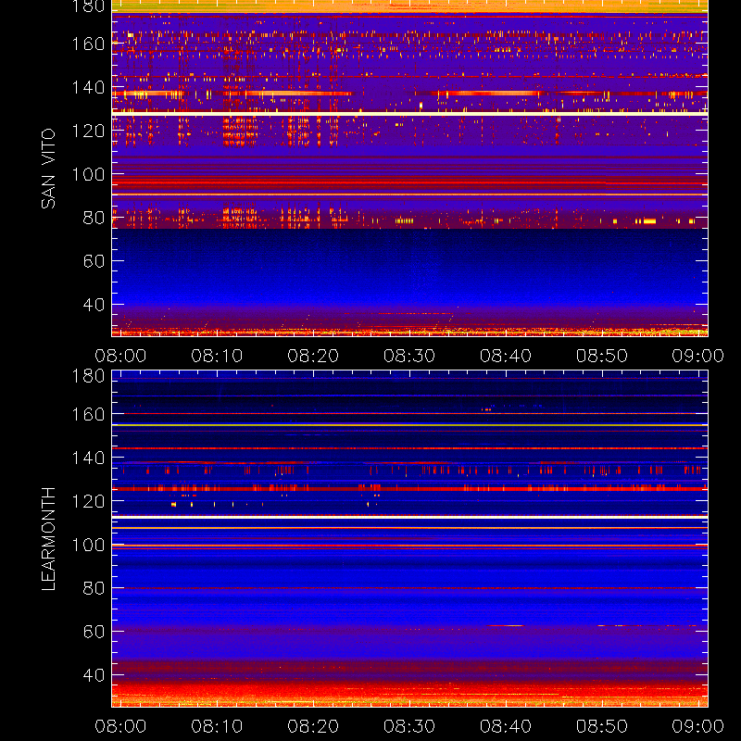The image size is (741, 741).
Task: Pick the 08:40 time label under San Vito plot
Action: 506,356
